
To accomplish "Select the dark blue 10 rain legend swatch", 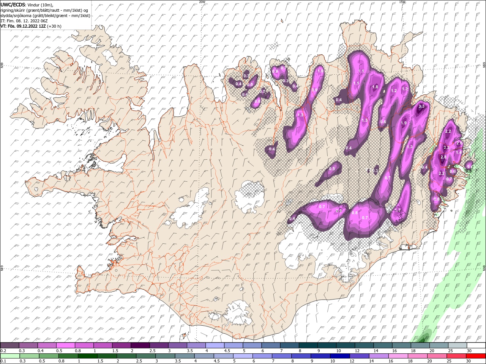I will 340,356.
